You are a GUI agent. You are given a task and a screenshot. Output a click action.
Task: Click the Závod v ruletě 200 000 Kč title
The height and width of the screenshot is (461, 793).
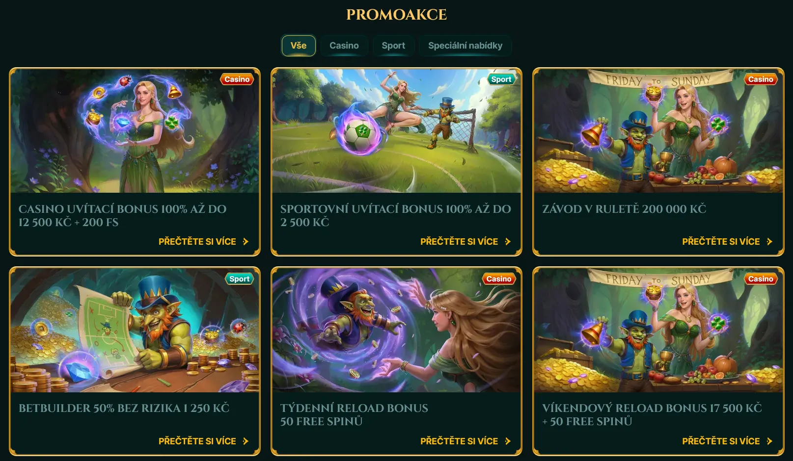[x=624, y=209]
